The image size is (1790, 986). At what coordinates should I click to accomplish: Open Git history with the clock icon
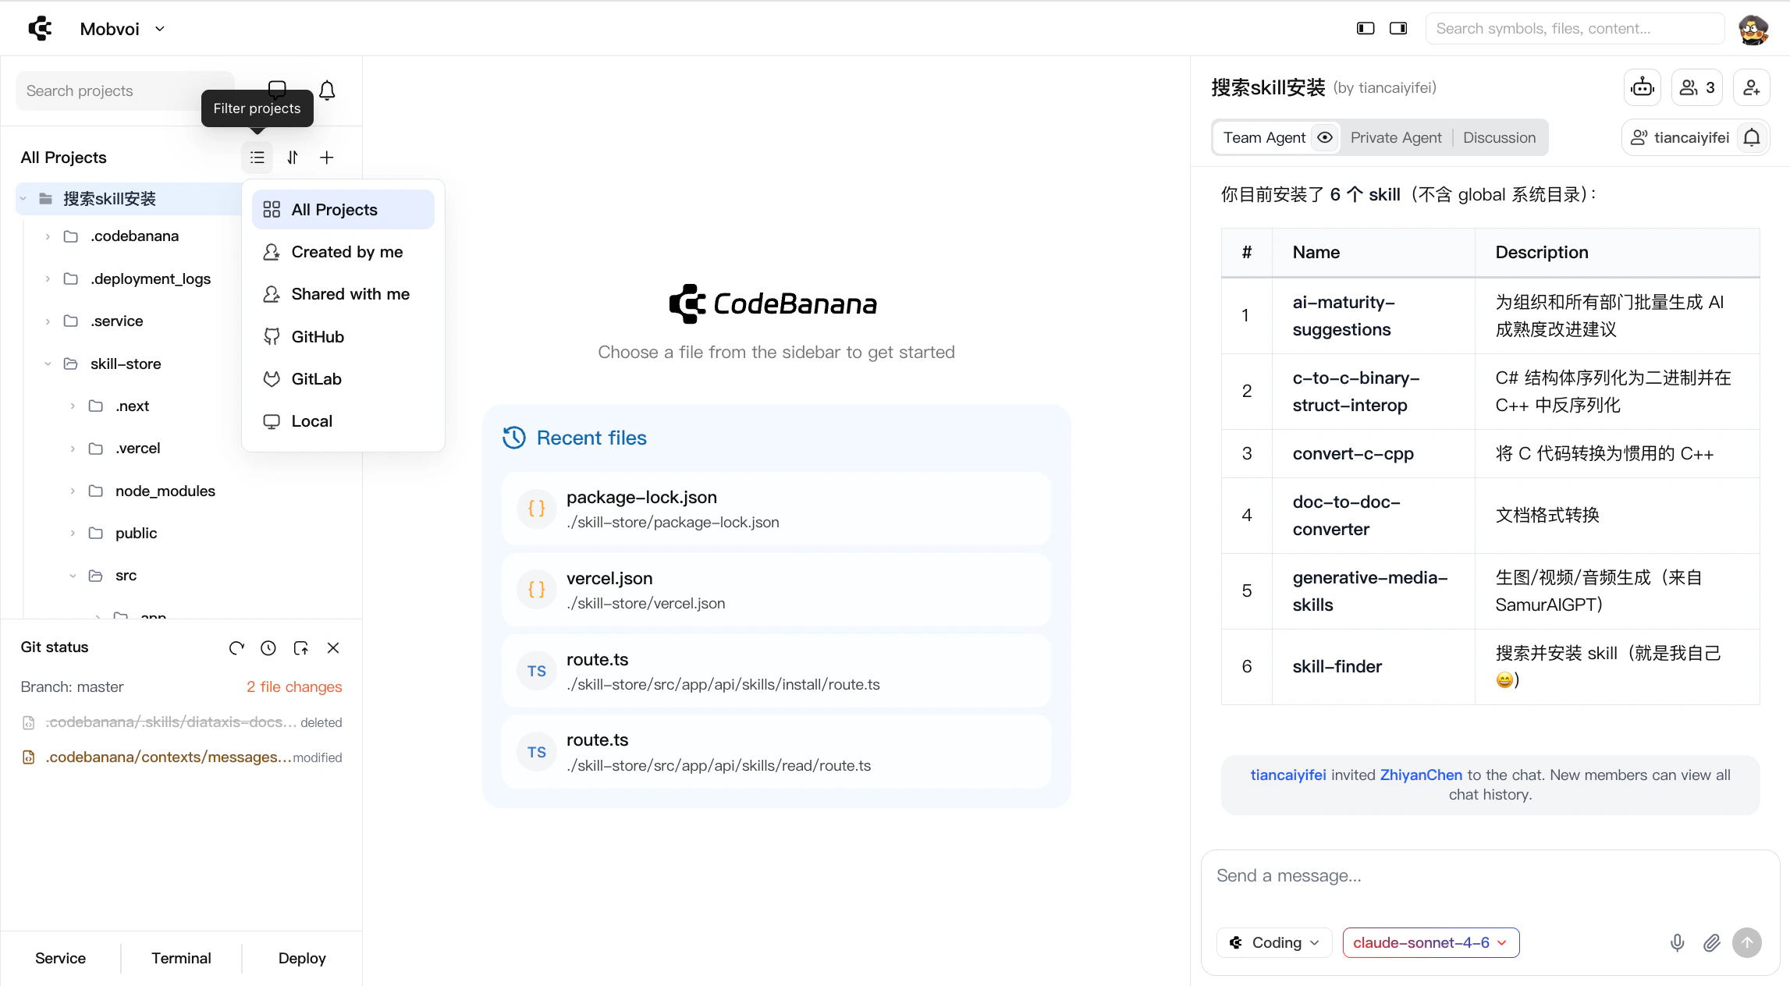click(268, 647)
